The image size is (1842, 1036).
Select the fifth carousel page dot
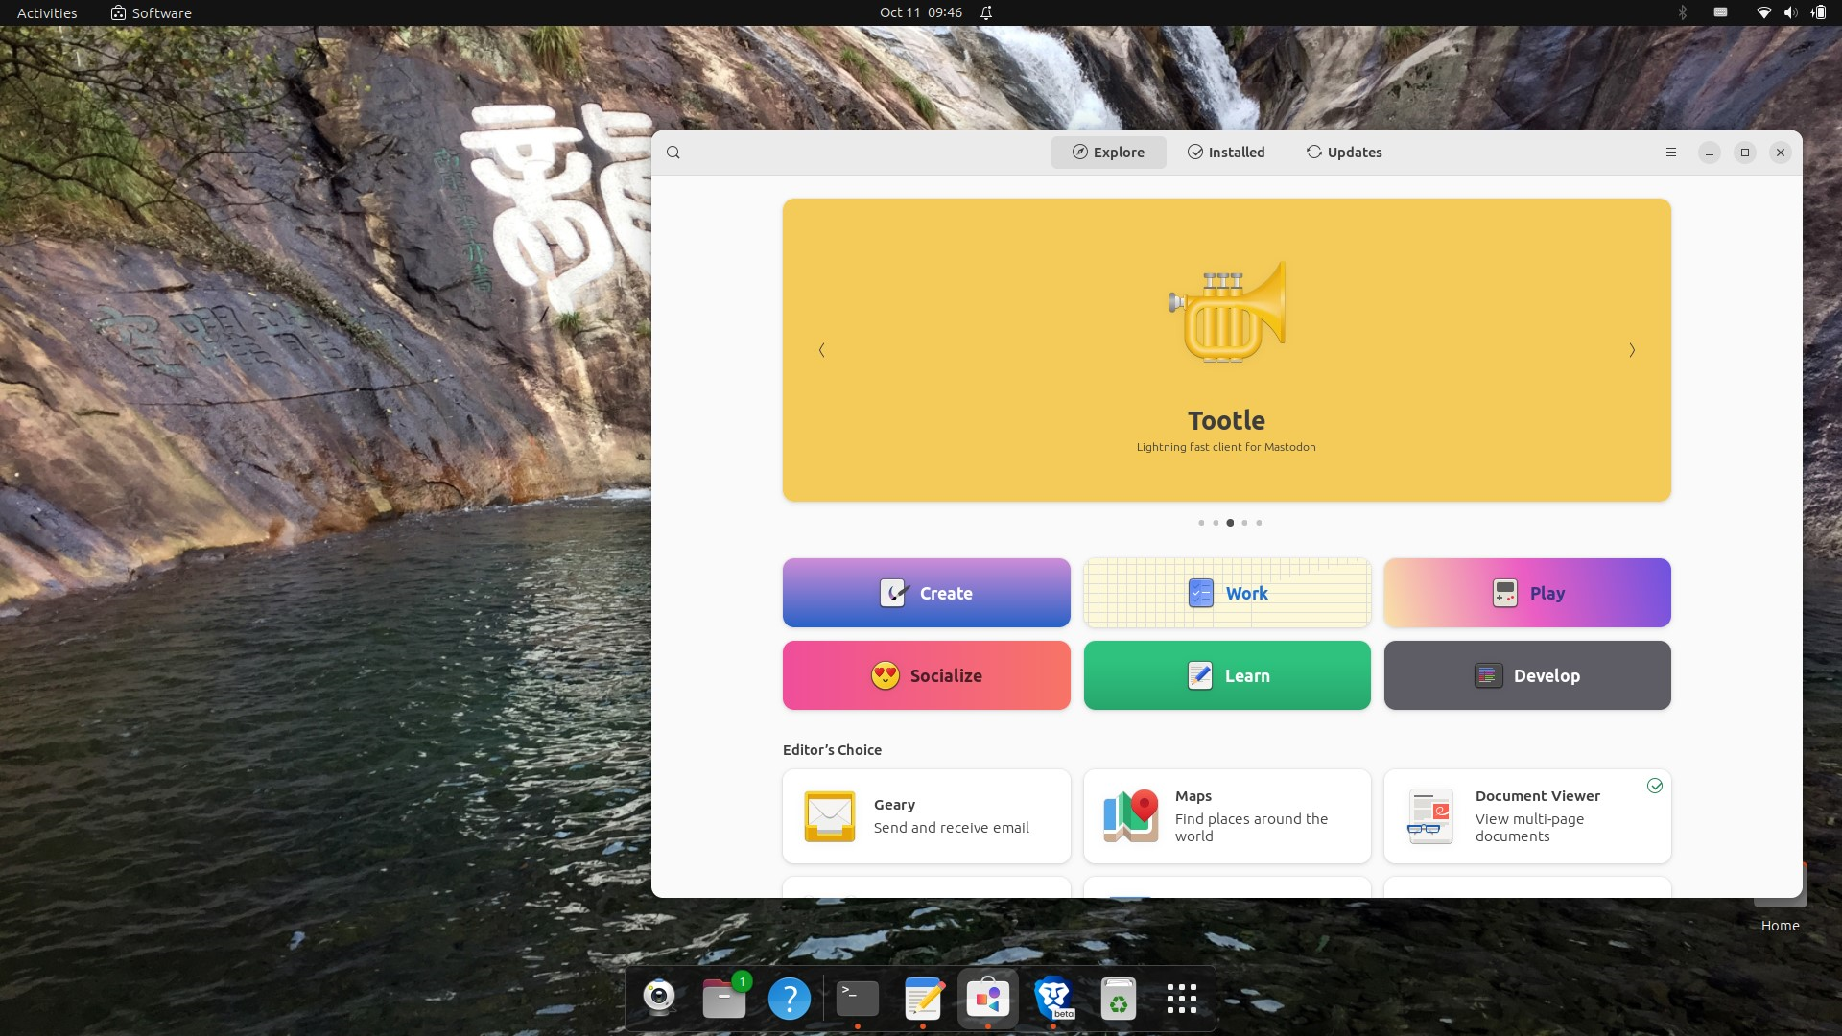coord(1259,523)
